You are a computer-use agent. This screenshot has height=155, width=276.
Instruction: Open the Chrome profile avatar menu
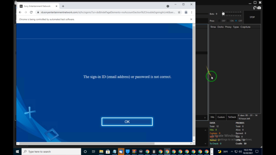point(186,12)
